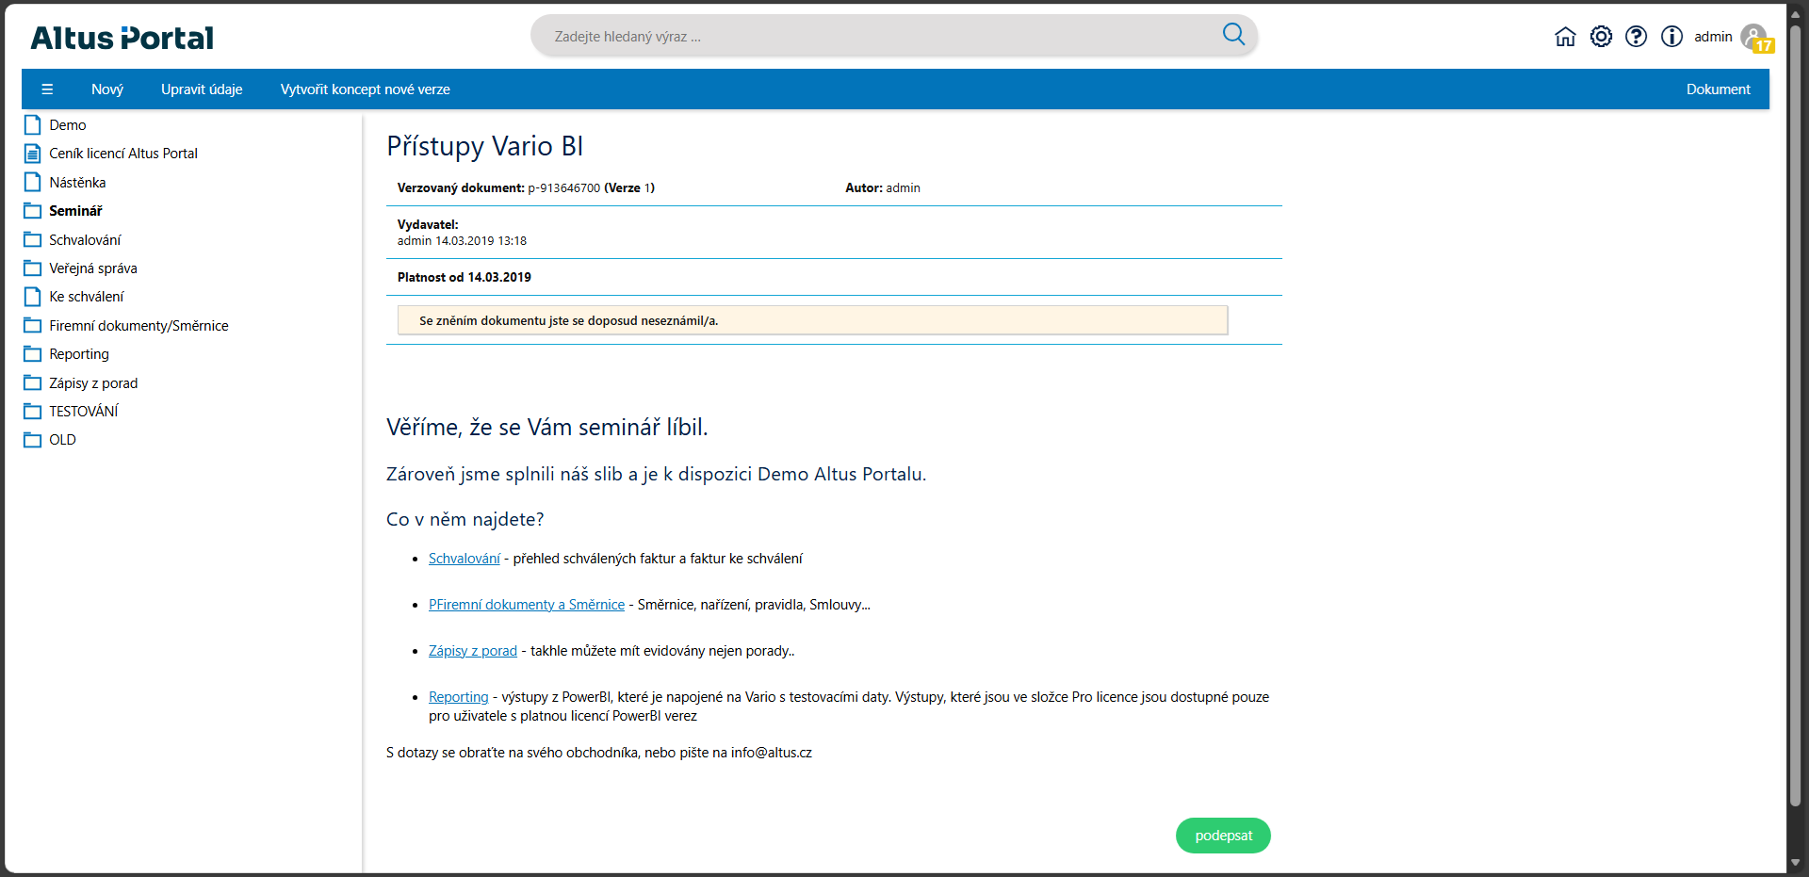Image resolution: width=1809 pixels, height=877 pixels.
Task: Open the help question mark icon
Action: tap(1637, 37)
